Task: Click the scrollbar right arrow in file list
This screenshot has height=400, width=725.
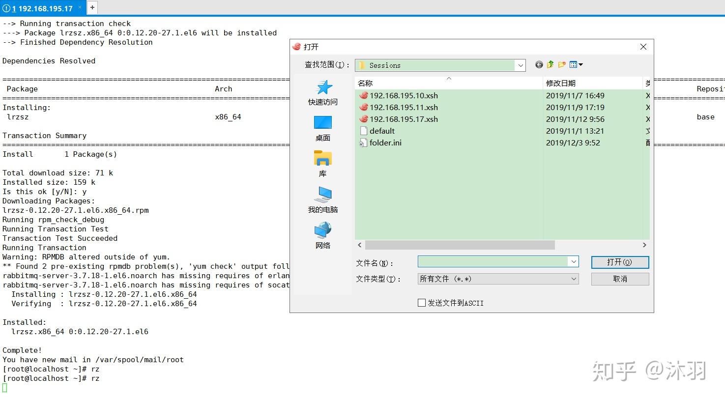Action: (x=644, y=245)
